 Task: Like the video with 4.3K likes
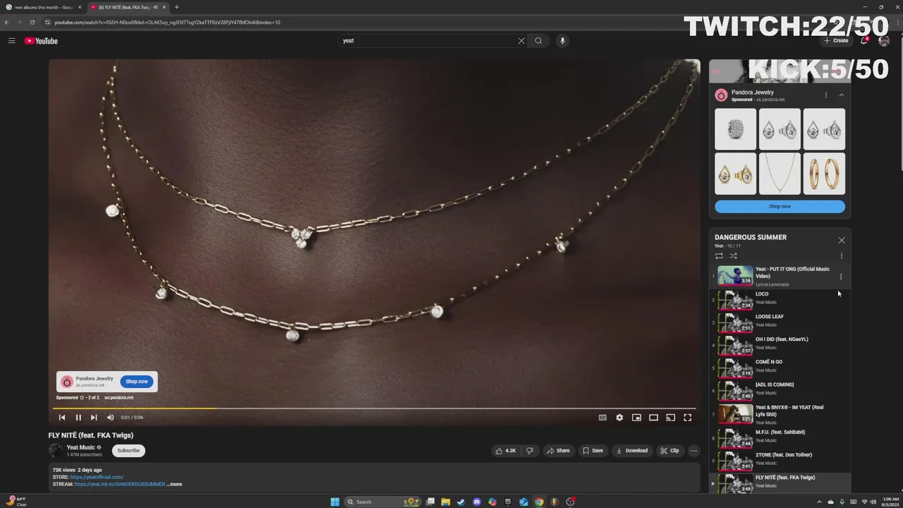(506, 450)
